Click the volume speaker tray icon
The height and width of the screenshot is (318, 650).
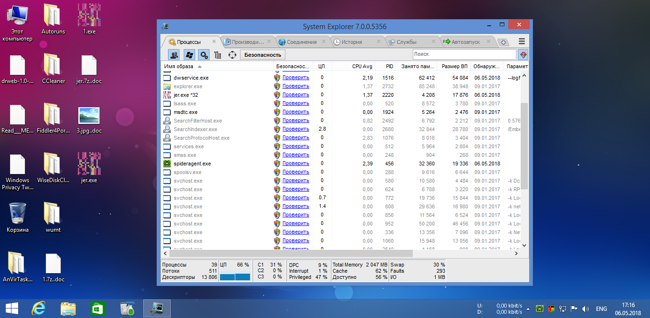[586, 308]
